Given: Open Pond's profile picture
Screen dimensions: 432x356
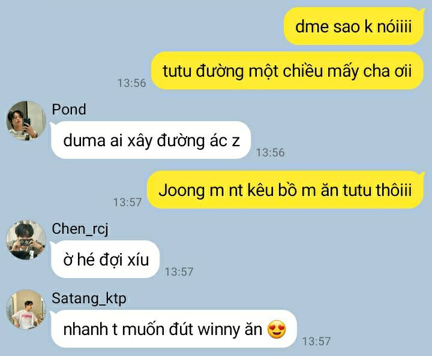Looking at the screenshot, I should [26, 120].
